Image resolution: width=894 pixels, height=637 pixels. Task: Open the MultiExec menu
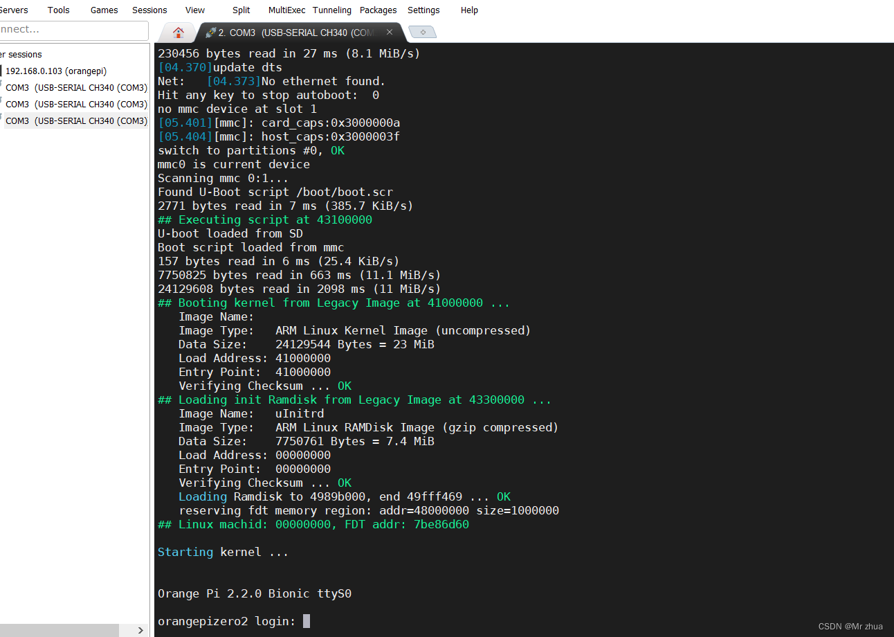tap(286, 10)
